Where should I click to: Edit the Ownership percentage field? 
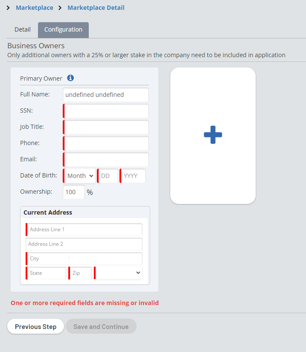click(73, 192)
